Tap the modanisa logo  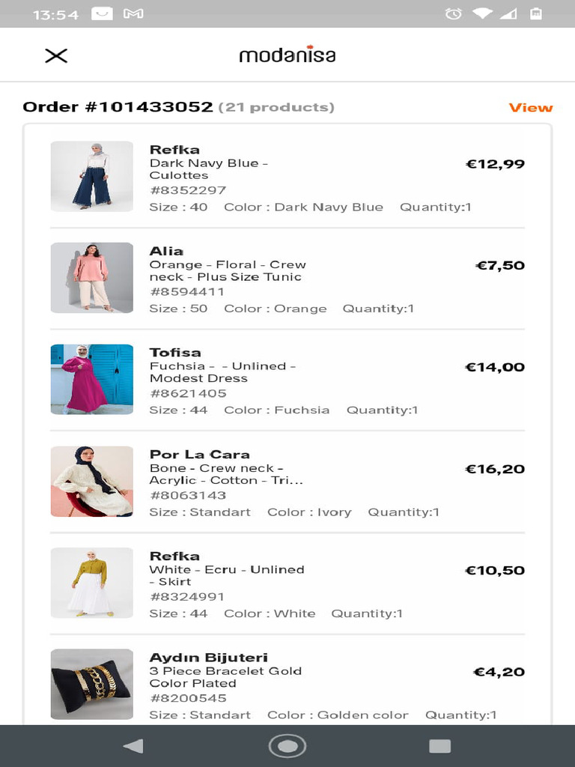[287, 55]
